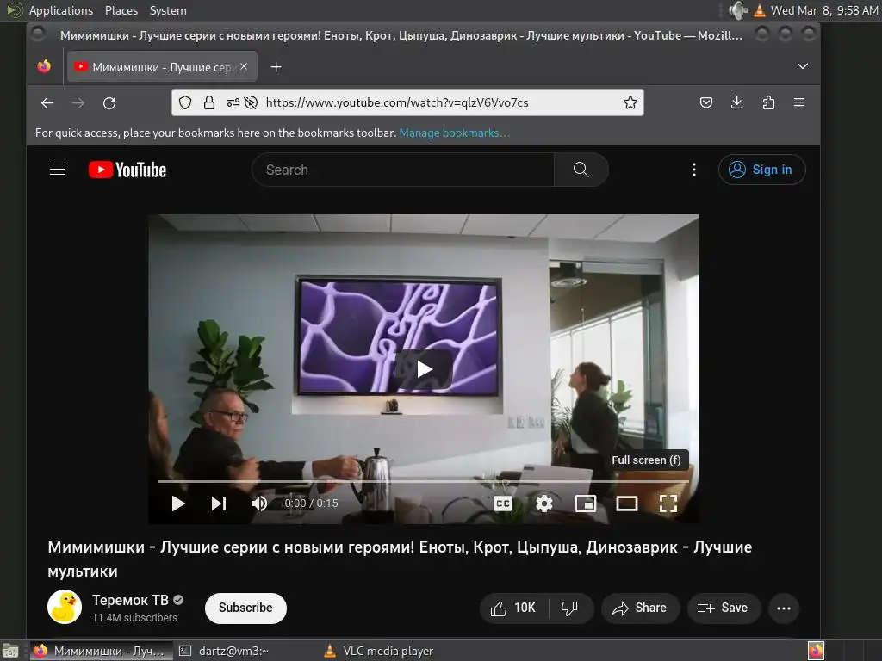Image resolution: width=882 pixels, height=661 pixels.
Task: Open more actions ellipsis under the video
Action: point(784,608)
